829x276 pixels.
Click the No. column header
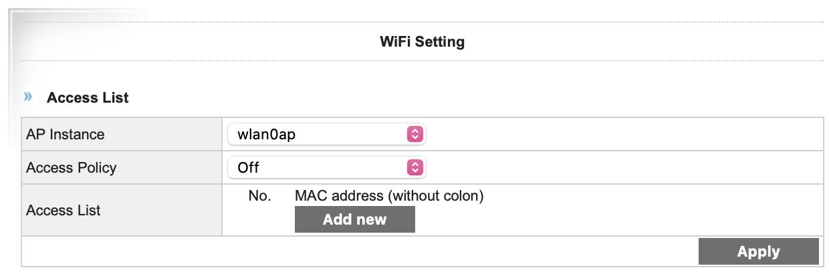[x=259, y=196]
